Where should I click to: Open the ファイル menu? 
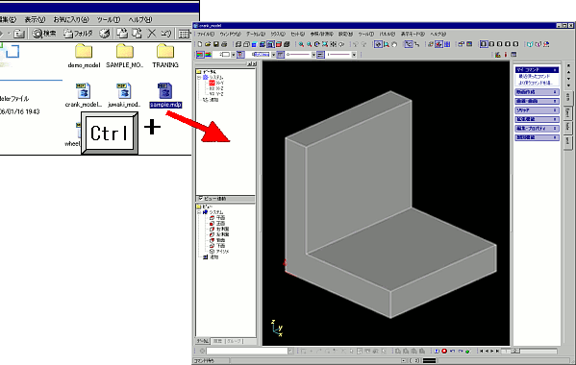pyautogui.click(x=206, y=35)
